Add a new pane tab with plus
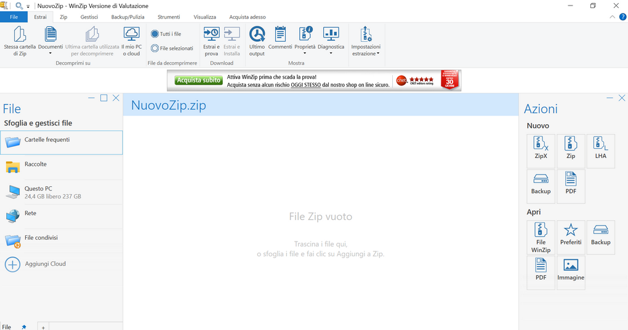 coord(43,327)
